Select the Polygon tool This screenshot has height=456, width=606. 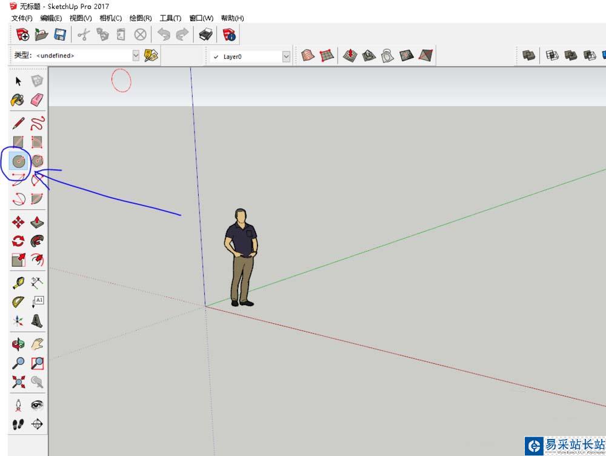pyautogui.click(x=38, y=161)
